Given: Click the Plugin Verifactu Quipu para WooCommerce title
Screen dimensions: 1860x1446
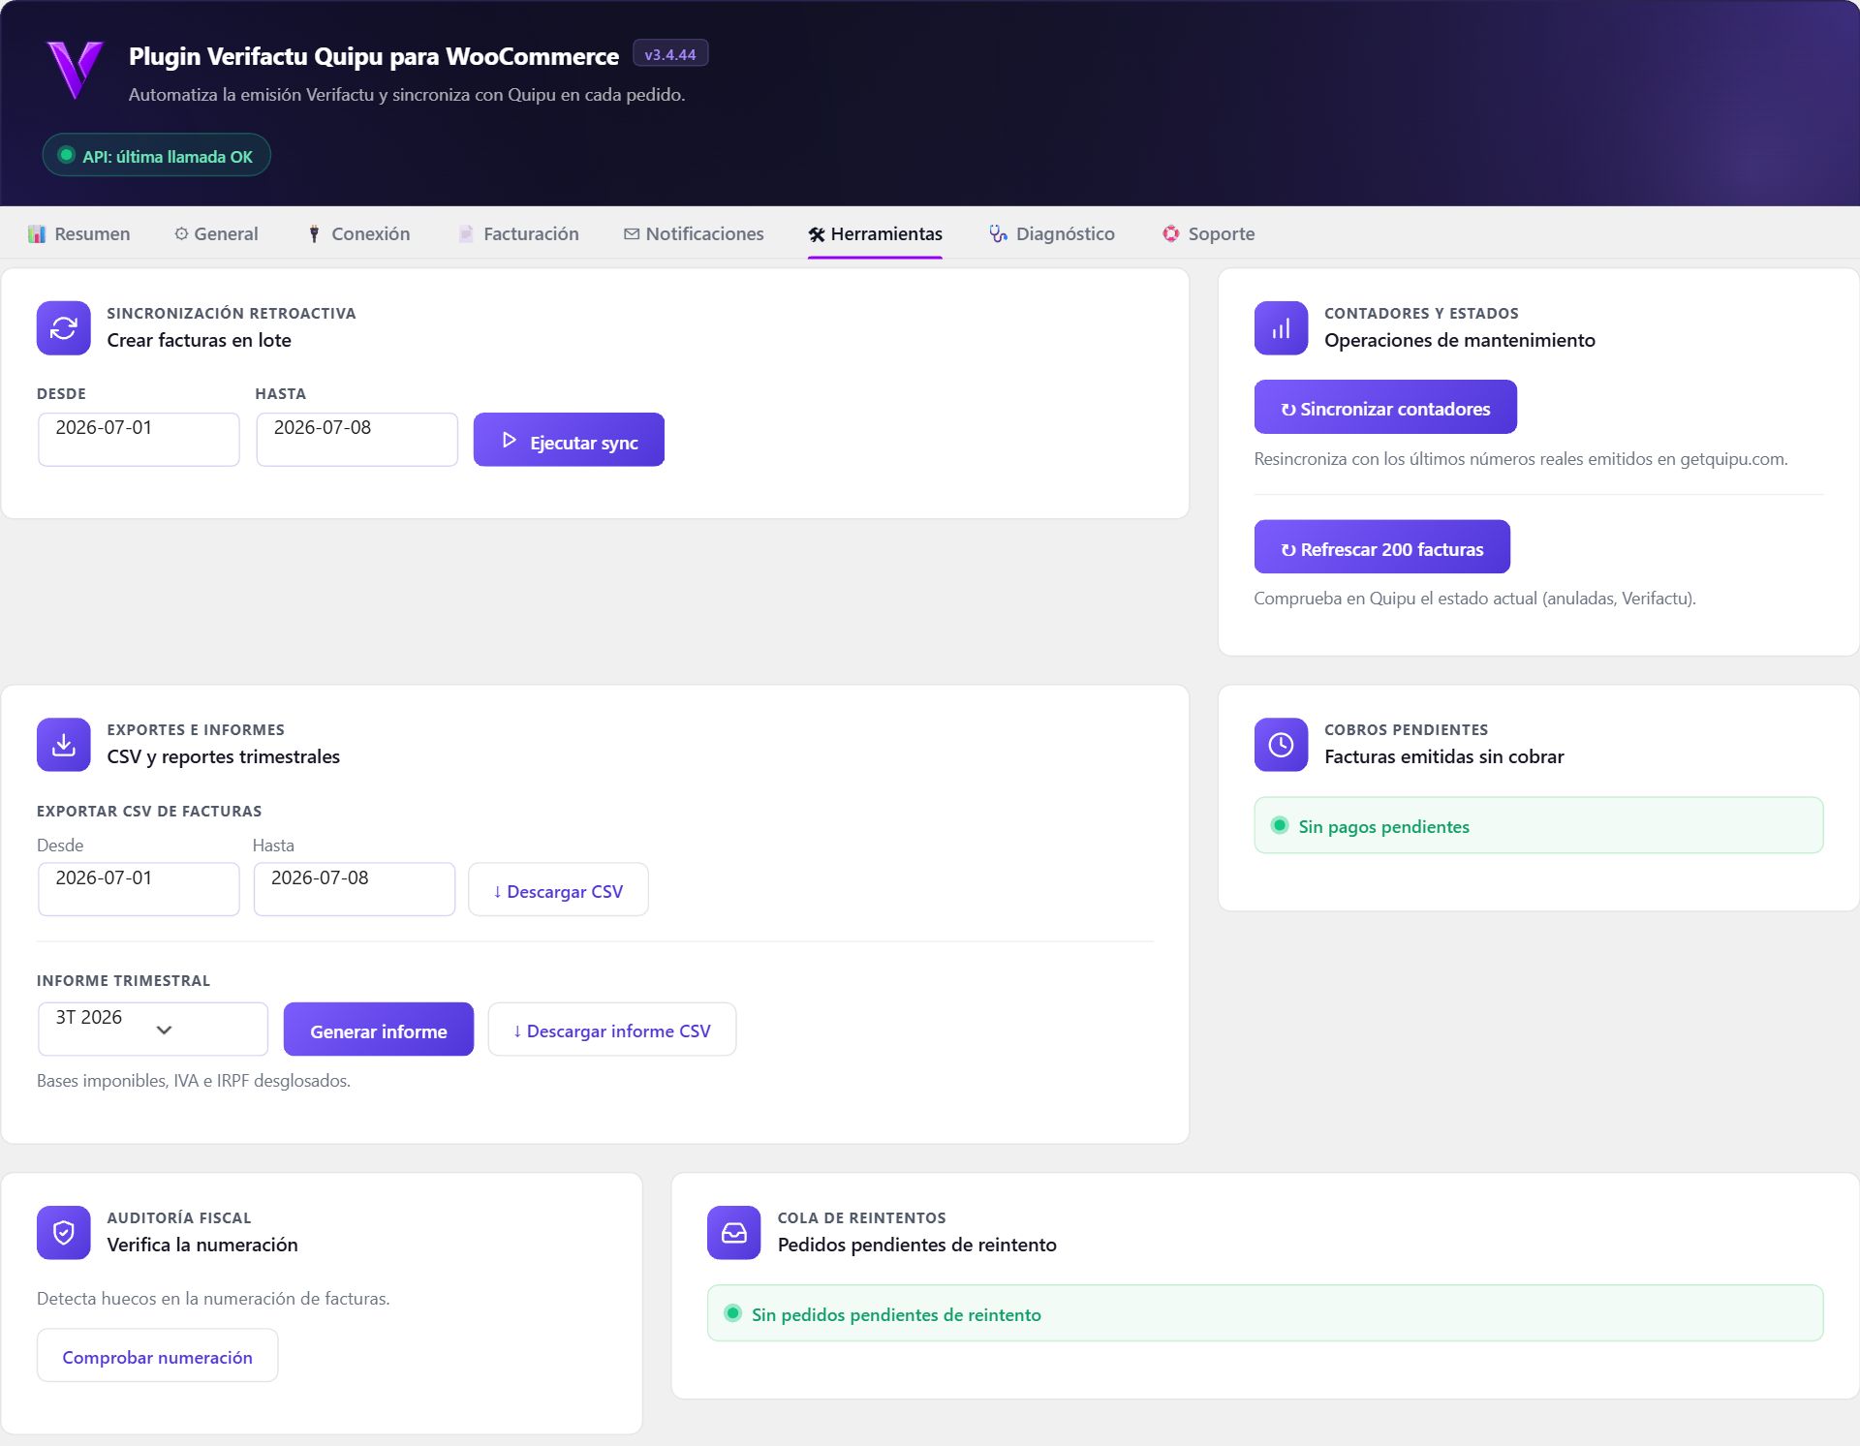Looking at the screenshot, I should (x=374, y=56).
